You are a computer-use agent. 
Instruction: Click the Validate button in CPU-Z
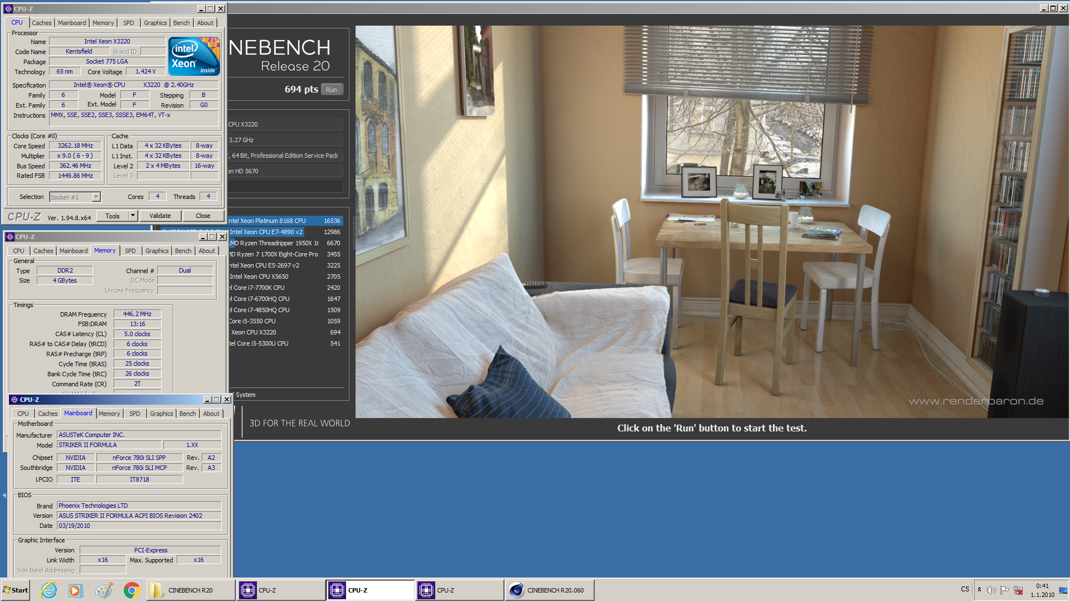[x=160, y=216]
